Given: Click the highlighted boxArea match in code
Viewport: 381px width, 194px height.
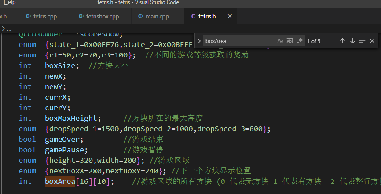Looking at the screenshot, I should [x=60, y=181].
